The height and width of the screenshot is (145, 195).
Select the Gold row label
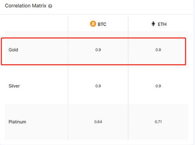point(13,50)
